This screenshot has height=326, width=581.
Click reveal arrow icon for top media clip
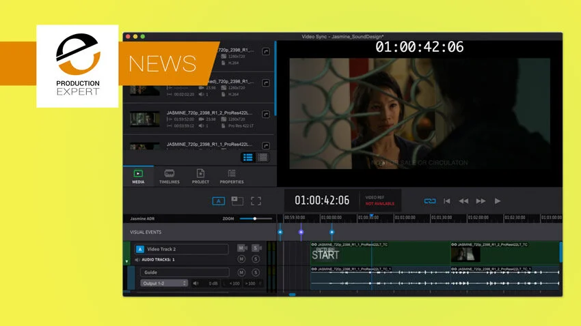(x=266, y=51)
